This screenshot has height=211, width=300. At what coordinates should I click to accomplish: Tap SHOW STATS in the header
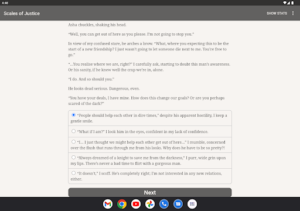pos(277,13)
